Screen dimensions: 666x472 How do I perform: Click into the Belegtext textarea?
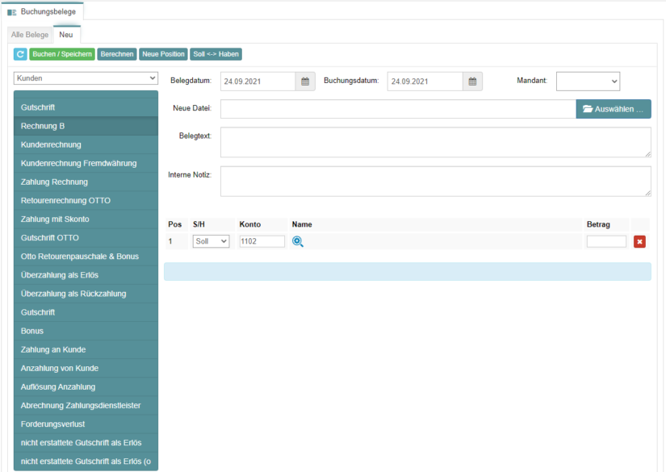[x=436, y=142]
